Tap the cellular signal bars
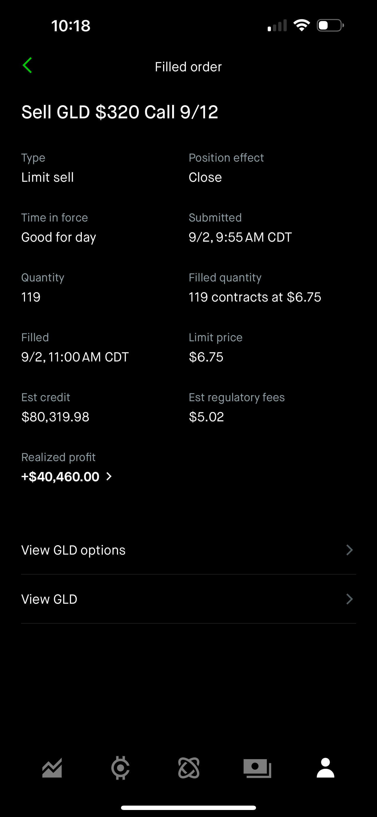Viewport: 377px width, 817px height. [x=277, y=26]
